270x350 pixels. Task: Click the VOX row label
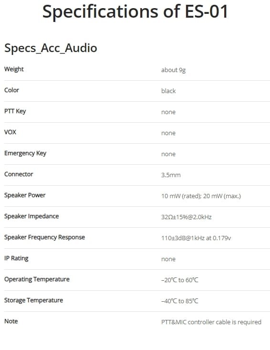(x=10, y=132)
